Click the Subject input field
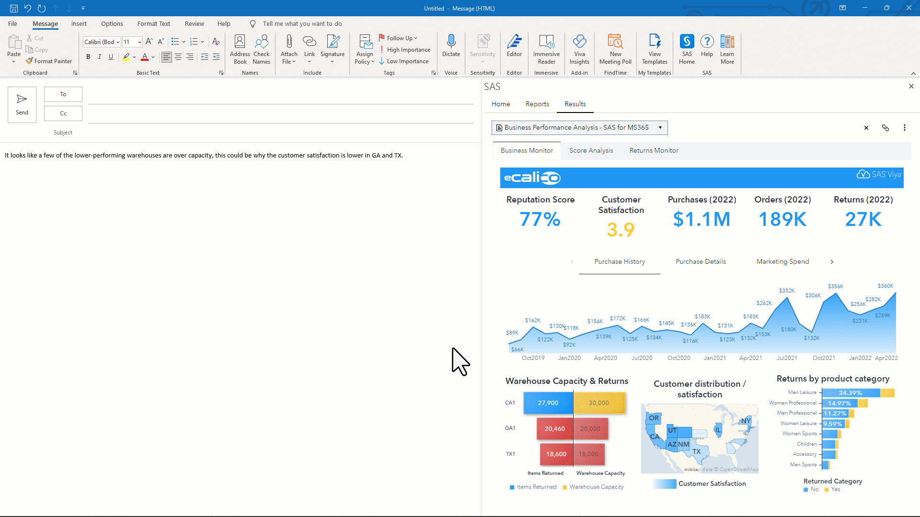Screen dimensions: 920x517 [x=280, y=133]
